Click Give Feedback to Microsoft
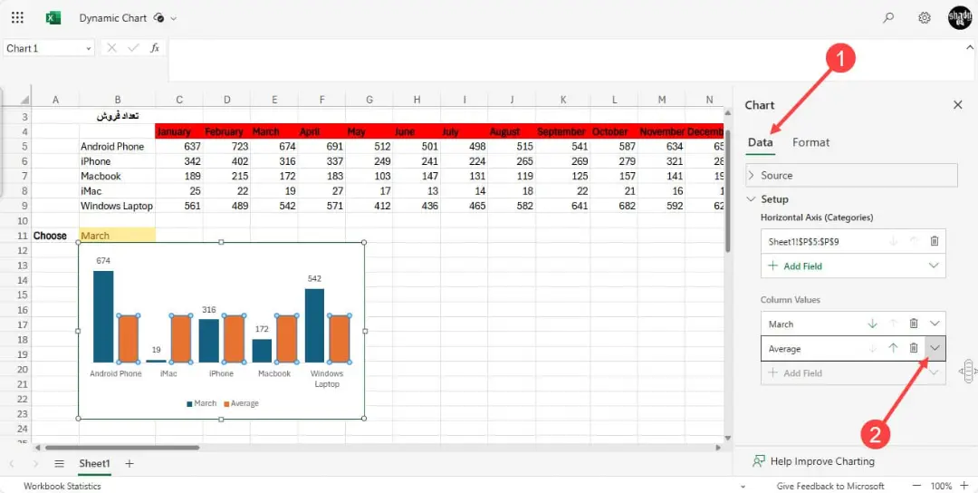This screenshot has height=493, width=978. tap(830, 486)
